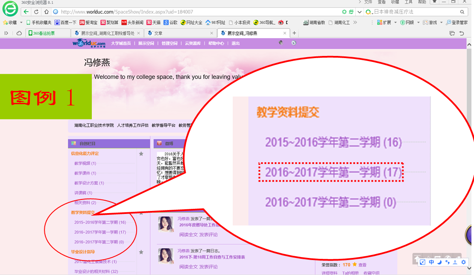Close the 文章 tab
Screen dimensions: 474x275
[x=212, y=33]
